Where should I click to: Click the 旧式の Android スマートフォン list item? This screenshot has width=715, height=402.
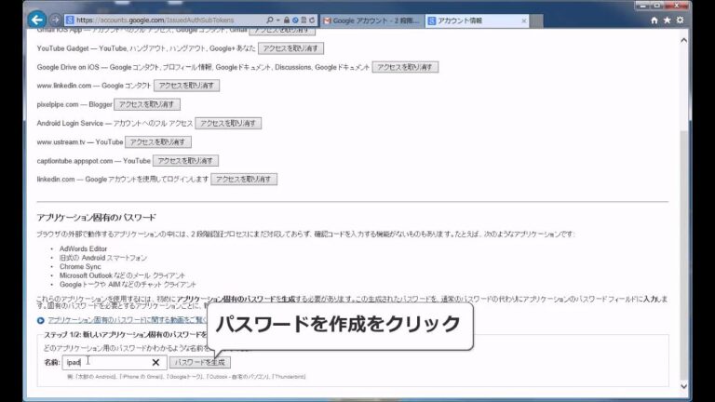[x=103, y=258]
